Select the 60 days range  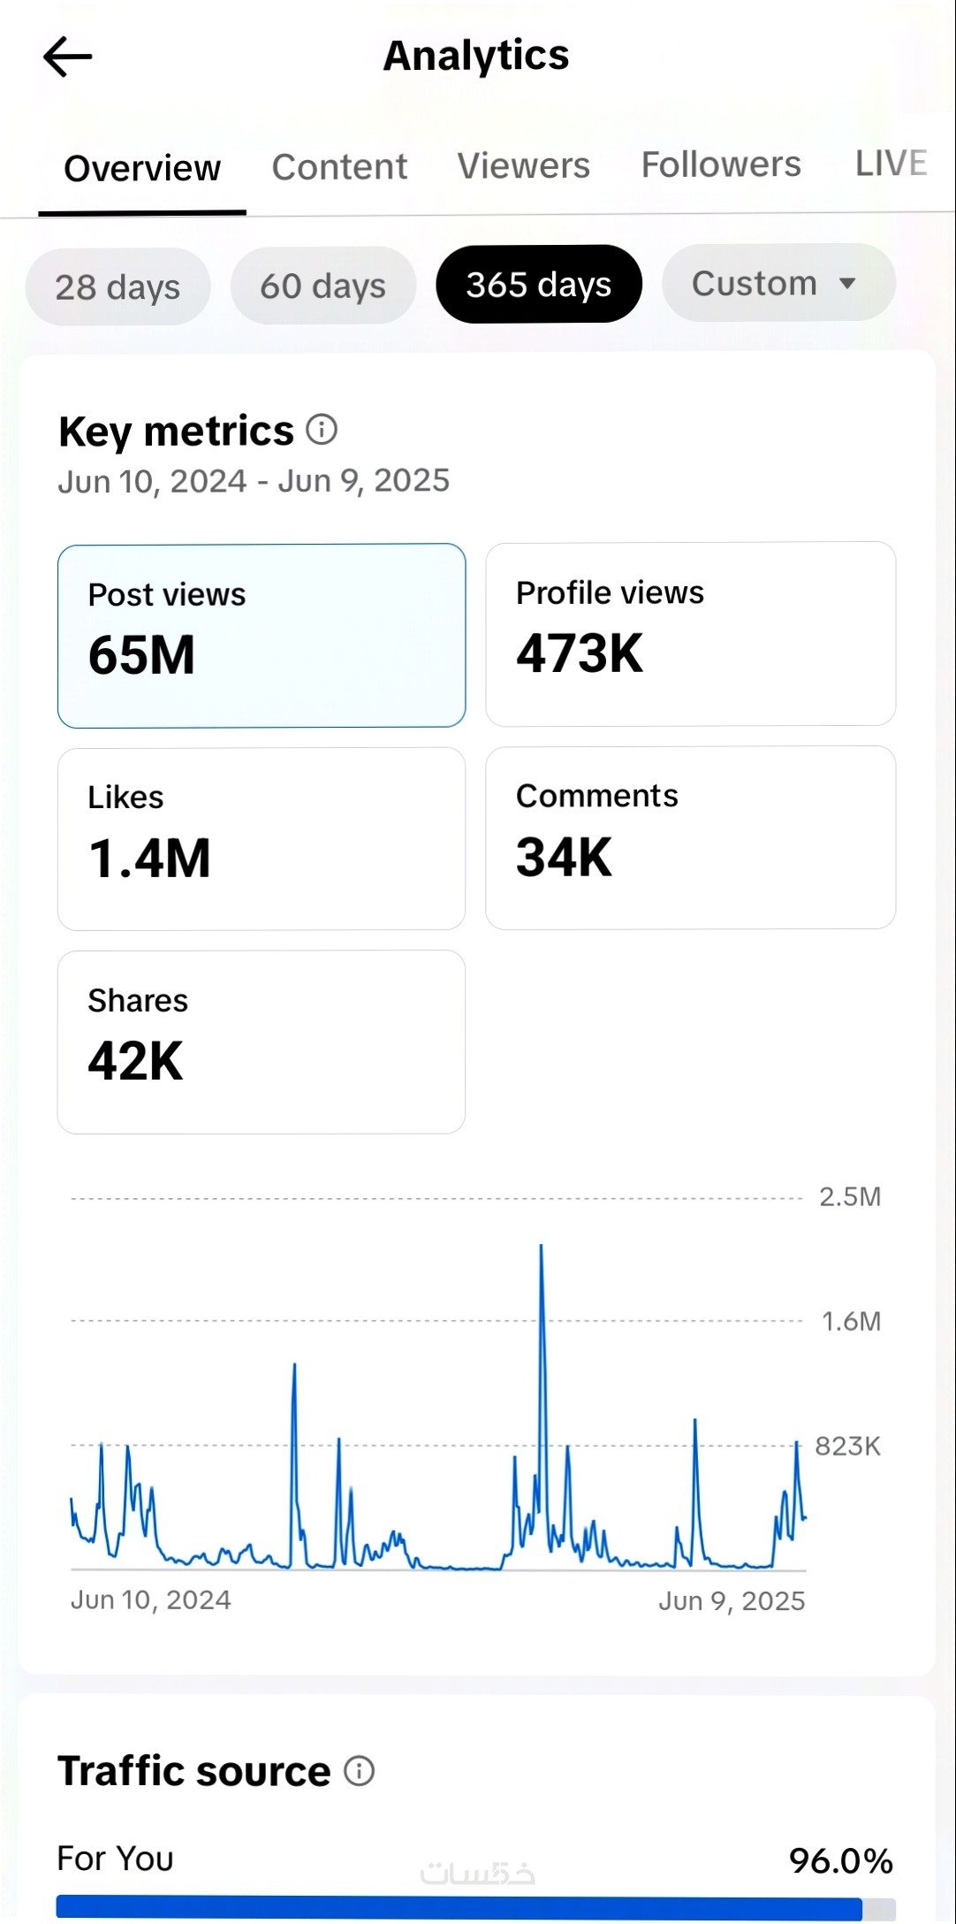(x=322, y=286)
